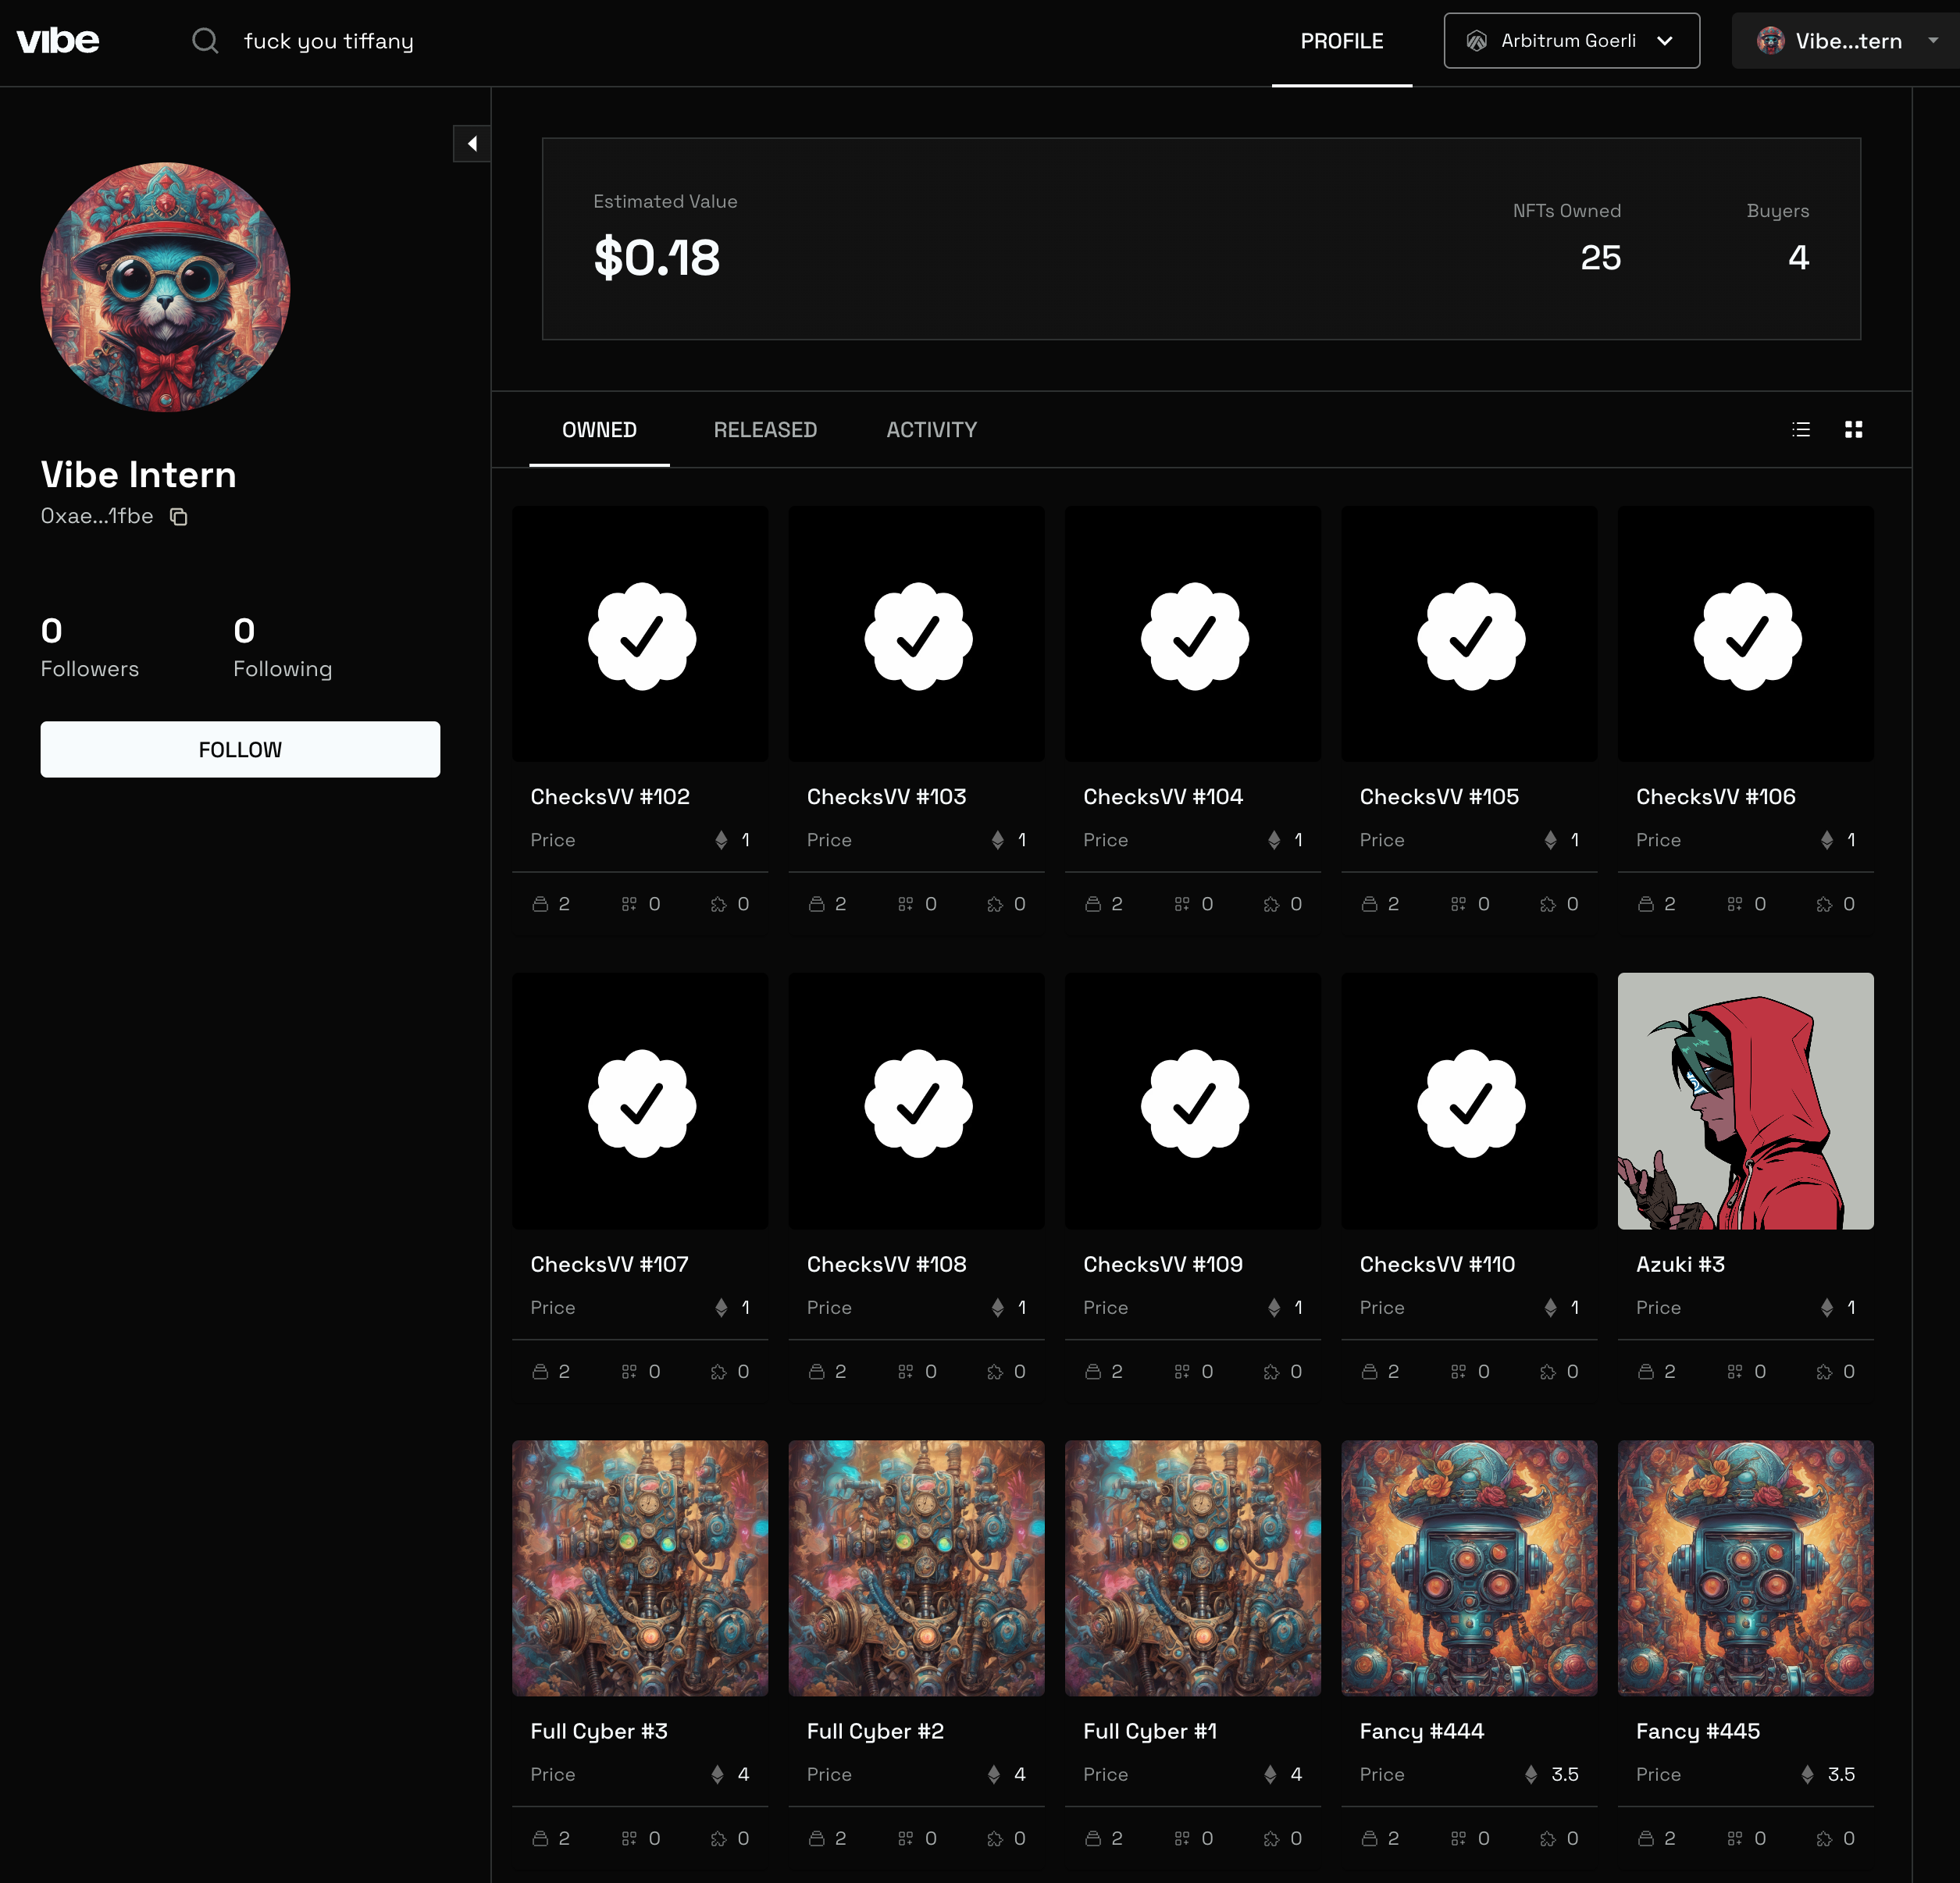Open the Arbitrum Goerli network dropdown
Screen dimensions: 1960x1883
click(x=1571, y=41)
